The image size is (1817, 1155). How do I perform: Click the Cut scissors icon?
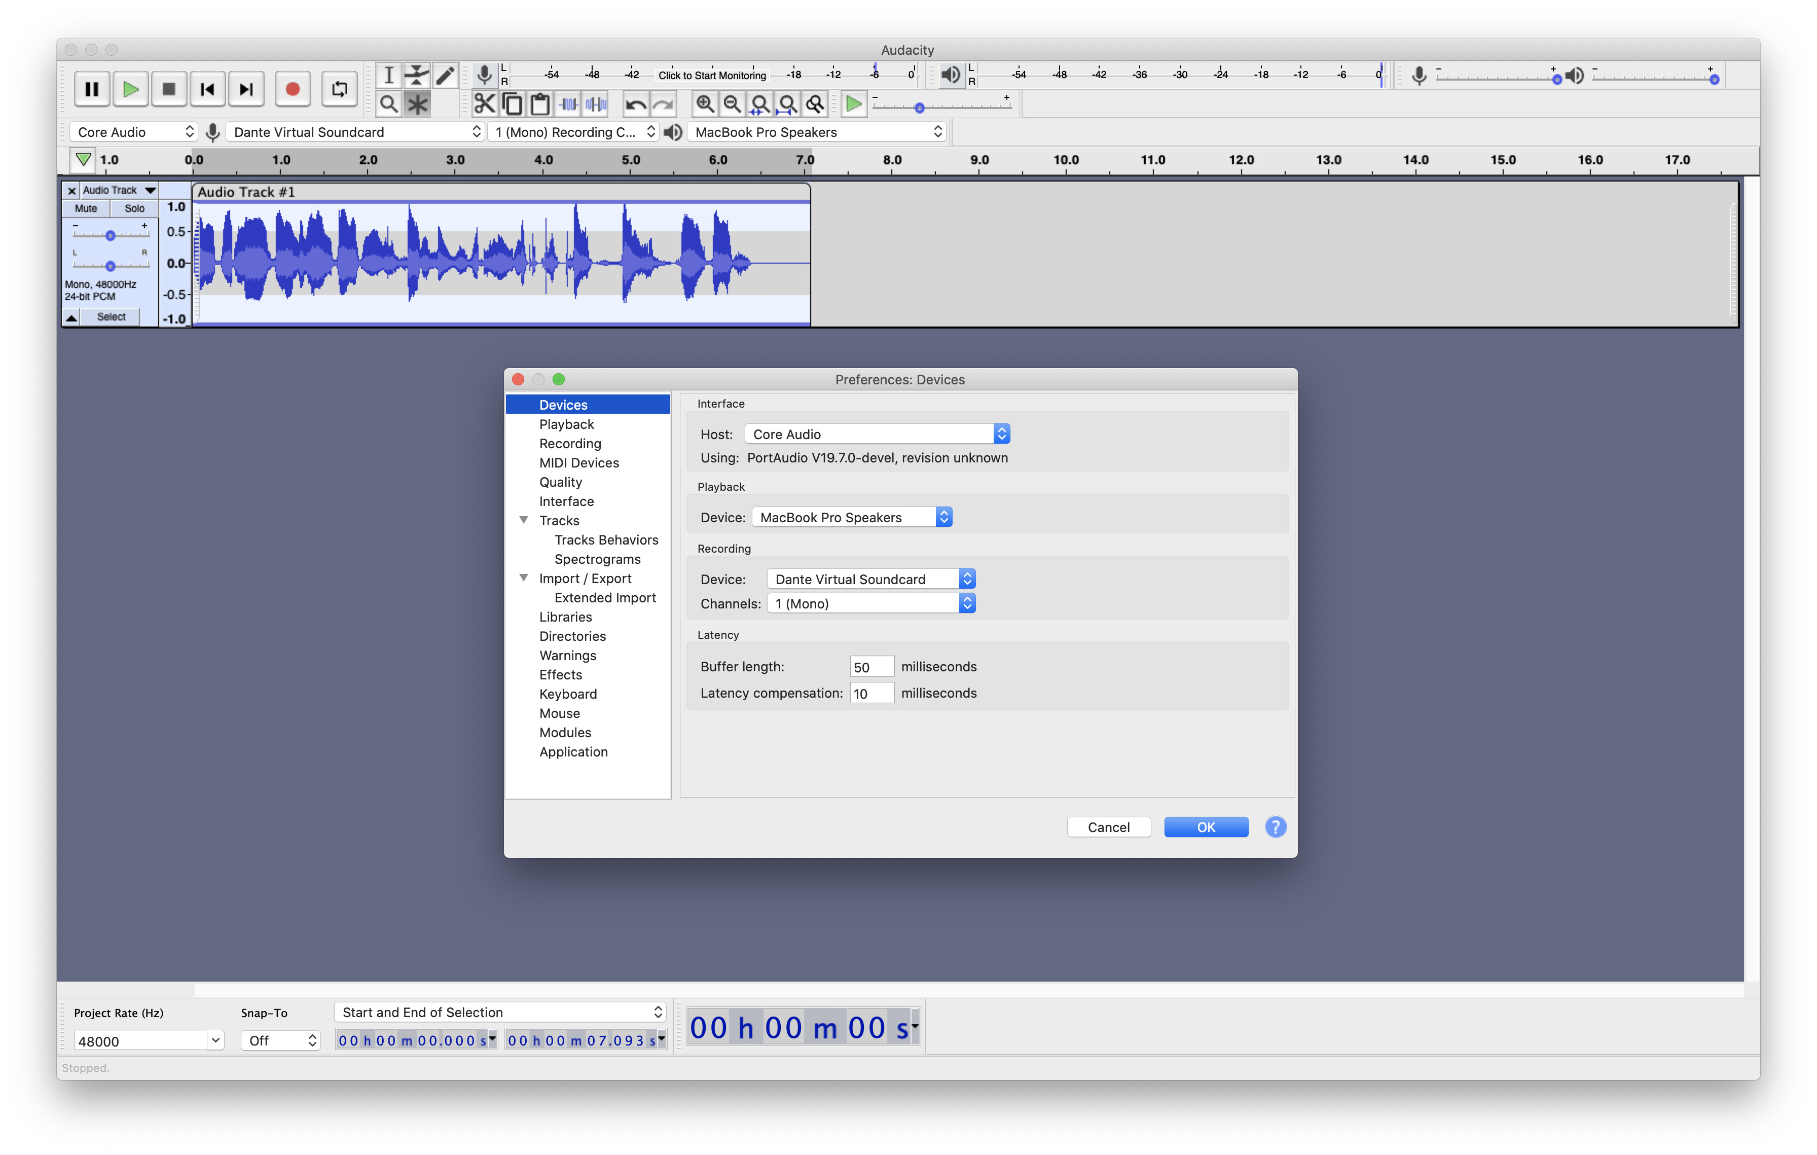[485, 104]
